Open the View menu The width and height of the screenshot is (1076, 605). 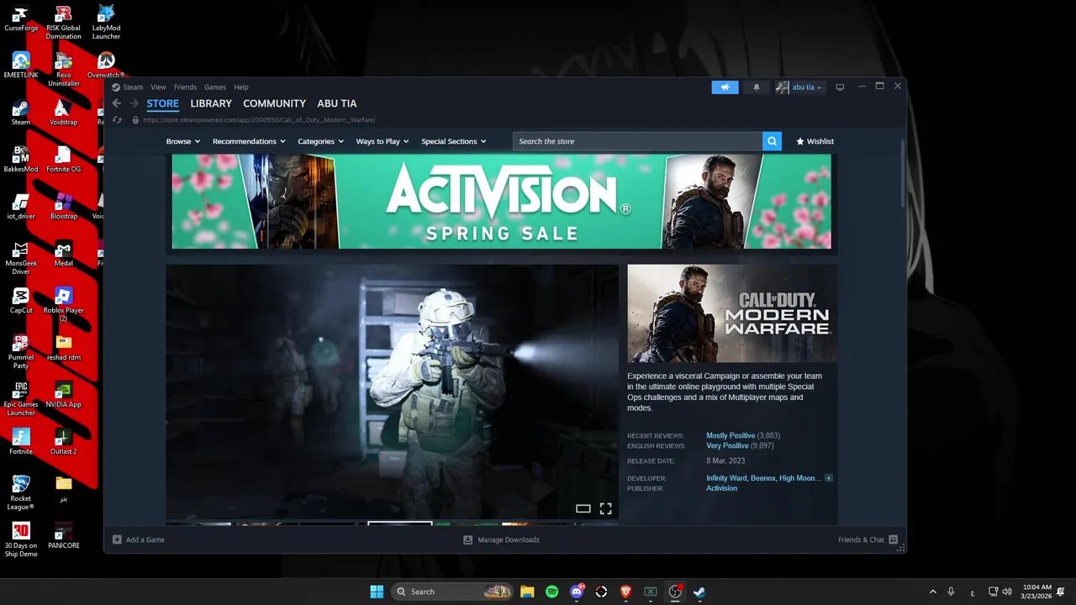click(x=158, y=87)
